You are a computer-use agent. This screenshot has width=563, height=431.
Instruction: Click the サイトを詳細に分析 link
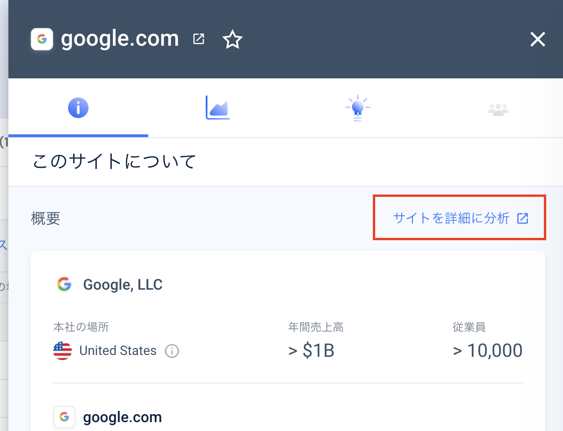(461, 218)
